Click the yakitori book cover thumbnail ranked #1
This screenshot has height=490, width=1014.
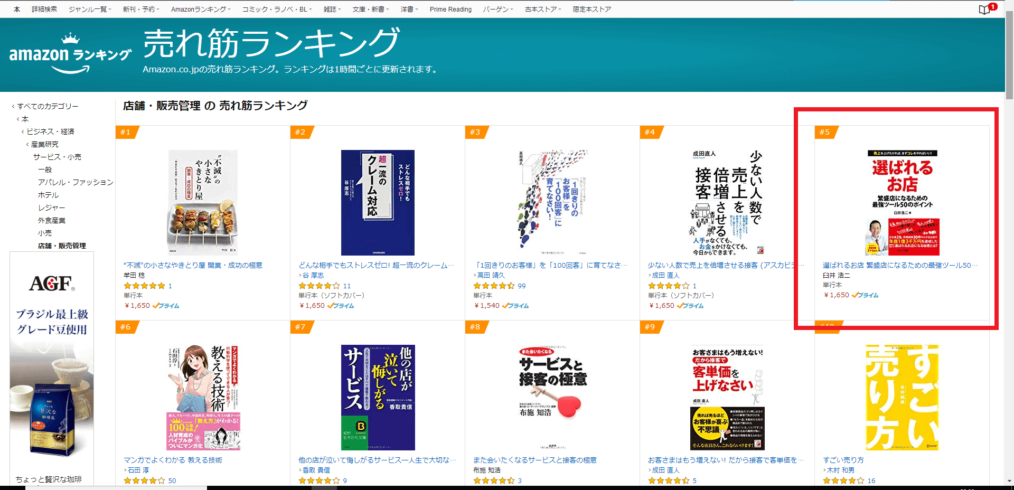coord(203,203)
